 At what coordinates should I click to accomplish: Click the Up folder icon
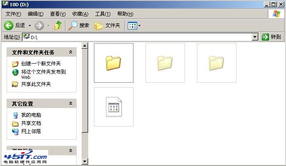point(58,25)
